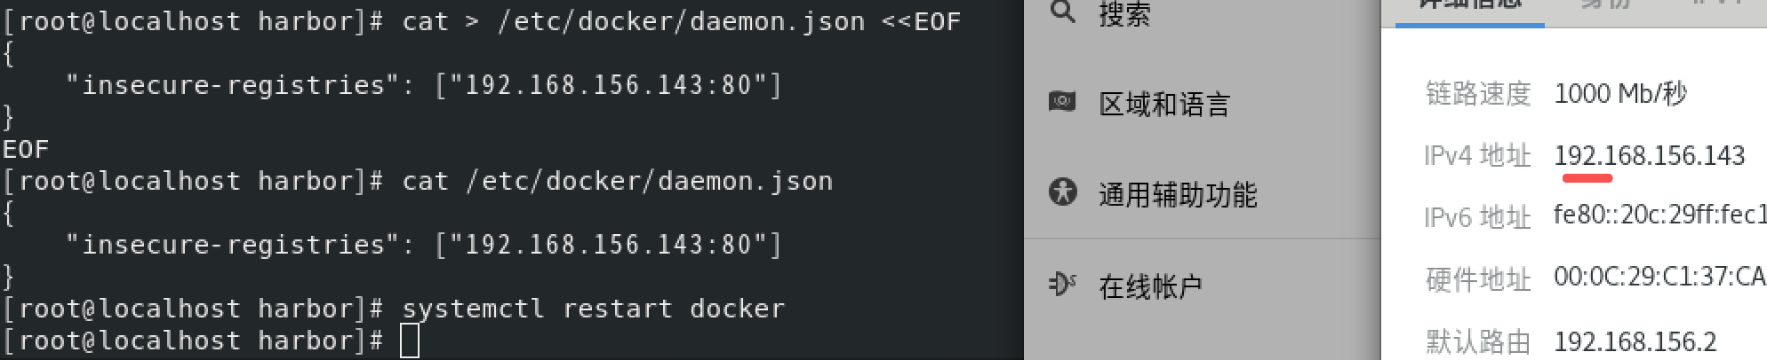The width and height of the screenshot is (1767, 360).
Task: Click the 1000 Mb/秒 link speed value
Action: tap(1619, 93)
